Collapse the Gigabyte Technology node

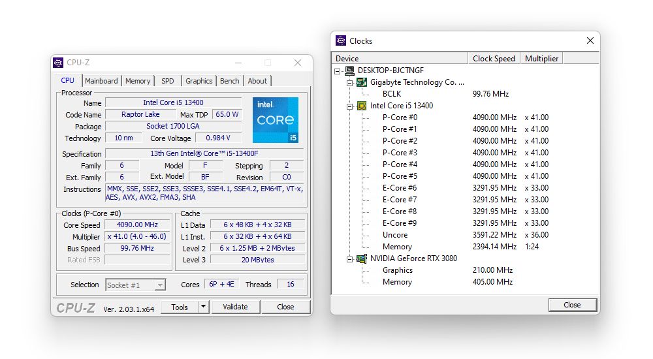(349, 83)
